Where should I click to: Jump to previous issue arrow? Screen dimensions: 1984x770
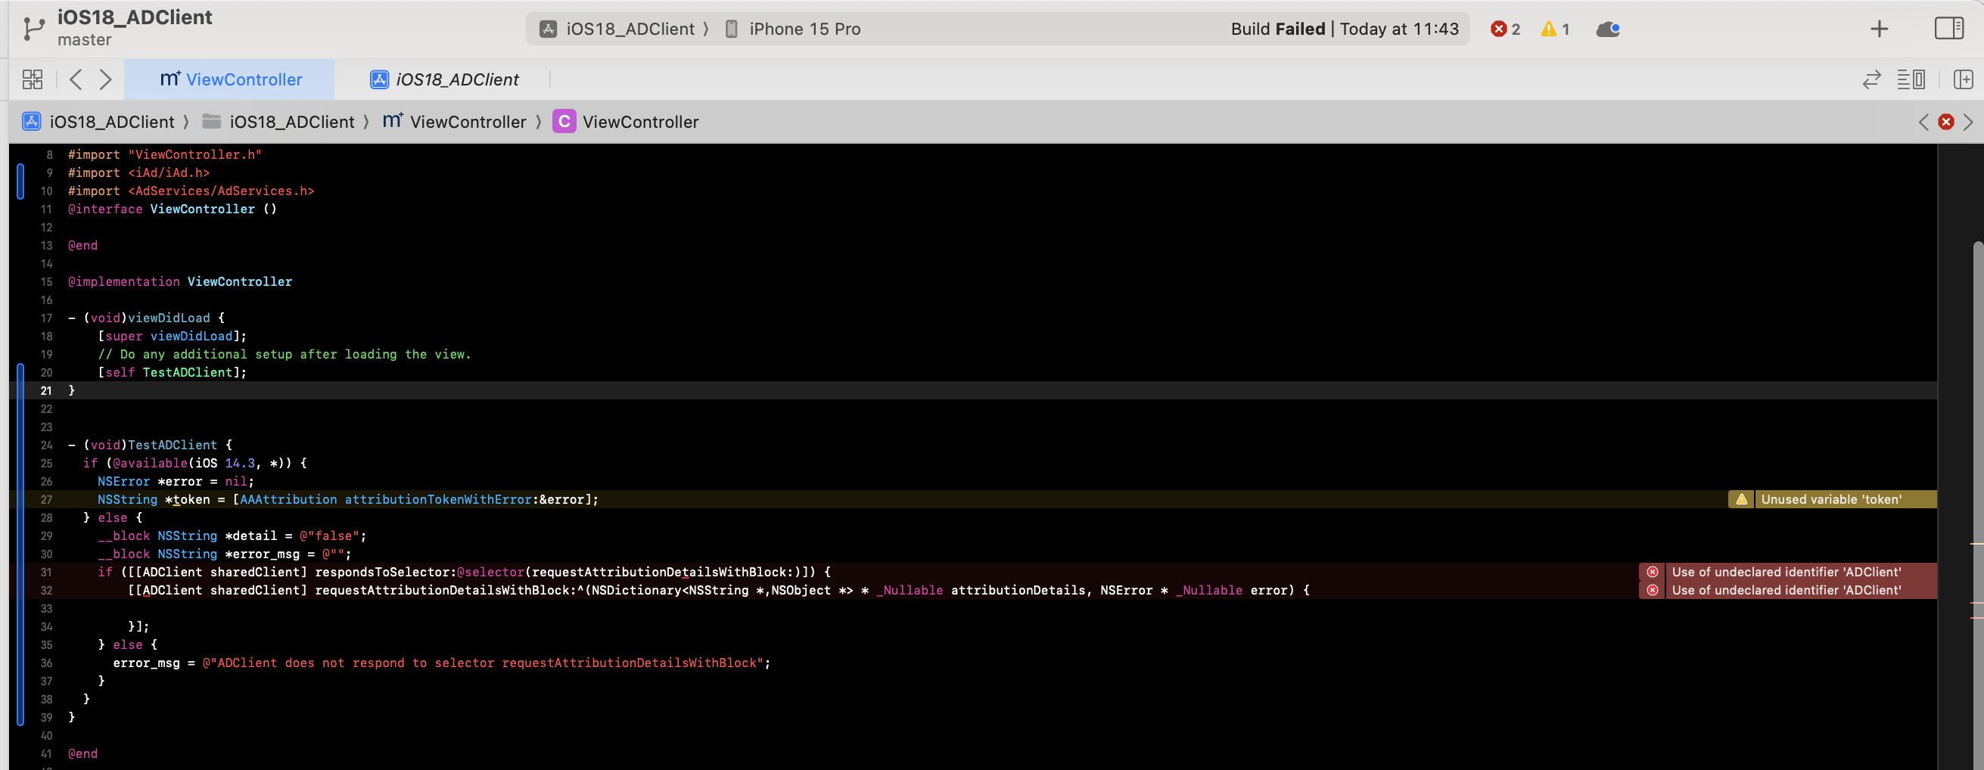[1923, 122]
